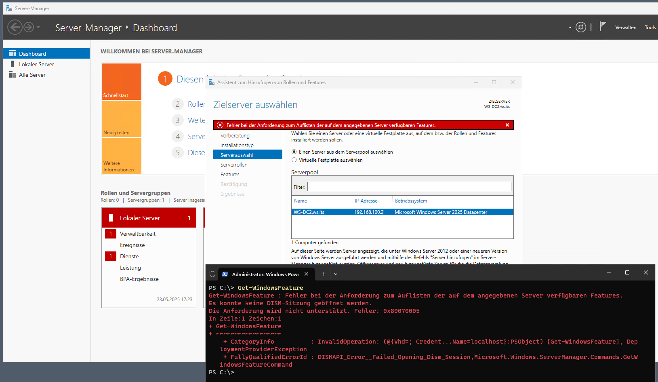The image size is (658, 382).
Task: Go to Installationstyp wizard step
Action: (237, 146)
